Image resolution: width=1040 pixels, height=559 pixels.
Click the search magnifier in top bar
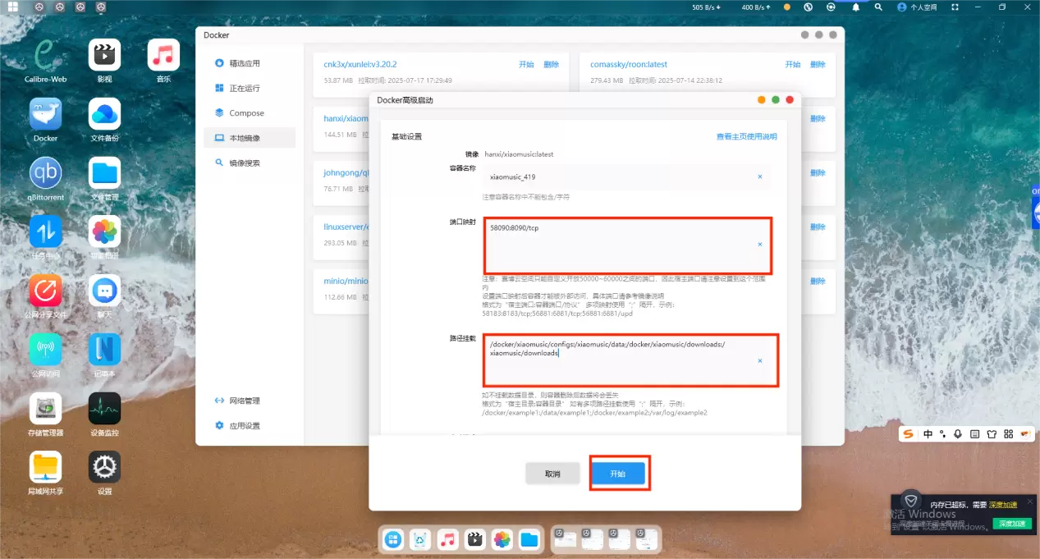click(878, 7)
